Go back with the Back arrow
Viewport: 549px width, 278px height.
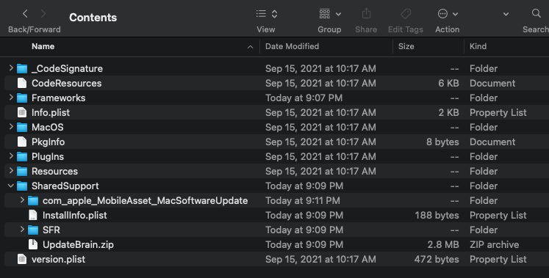coord(25,14)
